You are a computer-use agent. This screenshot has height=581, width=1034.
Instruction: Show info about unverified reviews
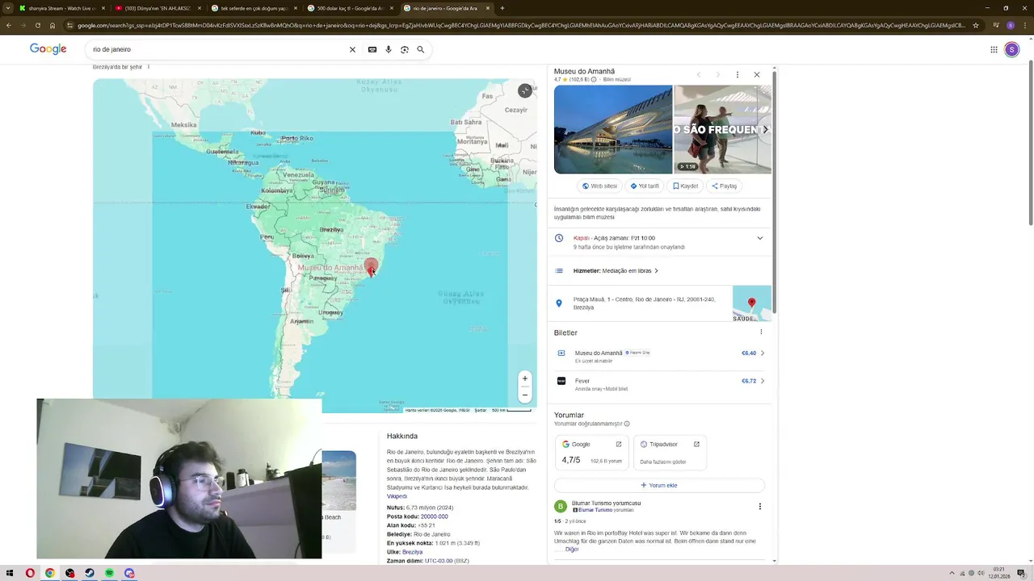tap(627, 424)
